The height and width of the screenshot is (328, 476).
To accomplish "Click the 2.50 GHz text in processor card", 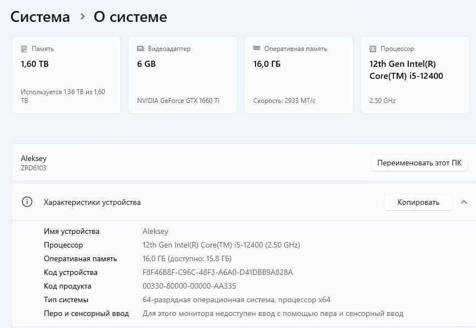I will point(383,101).
